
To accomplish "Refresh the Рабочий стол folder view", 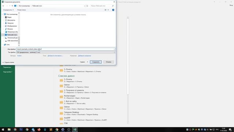I will coord(87,6).
